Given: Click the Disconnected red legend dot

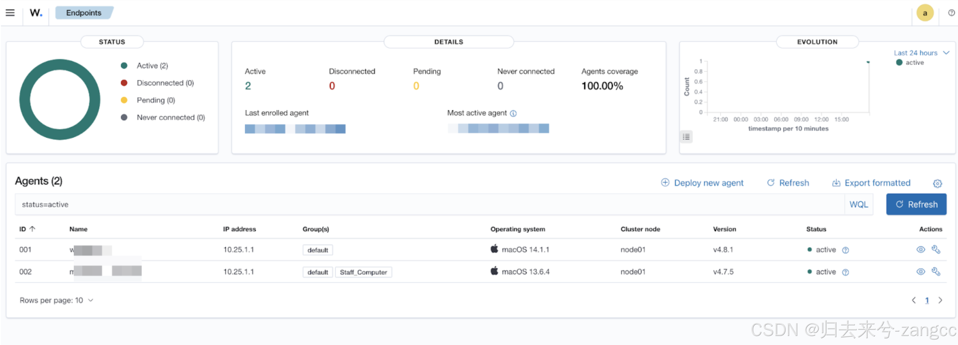Looking at the screenshot, I should click(124, 83).
